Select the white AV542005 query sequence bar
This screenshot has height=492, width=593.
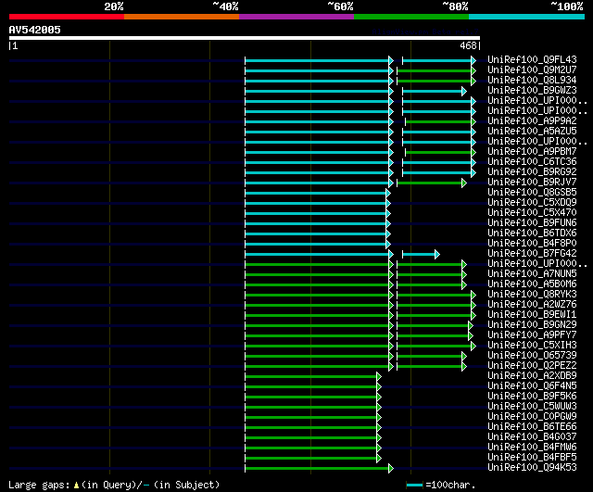pos(245,38)
